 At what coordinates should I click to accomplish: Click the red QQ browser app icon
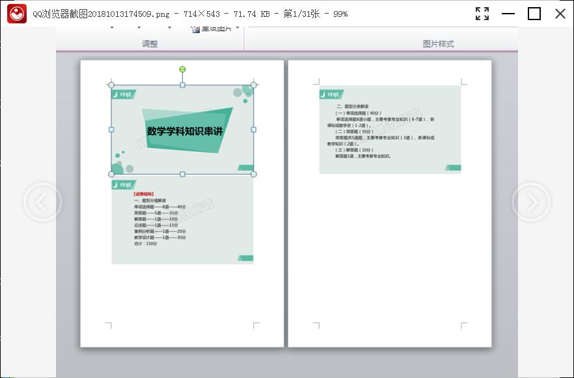point(17,14)
